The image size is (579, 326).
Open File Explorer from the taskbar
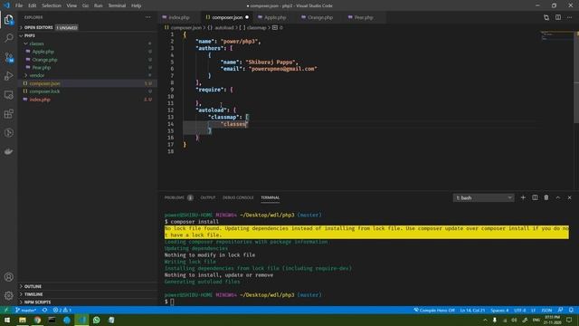(x=23, y=320)
